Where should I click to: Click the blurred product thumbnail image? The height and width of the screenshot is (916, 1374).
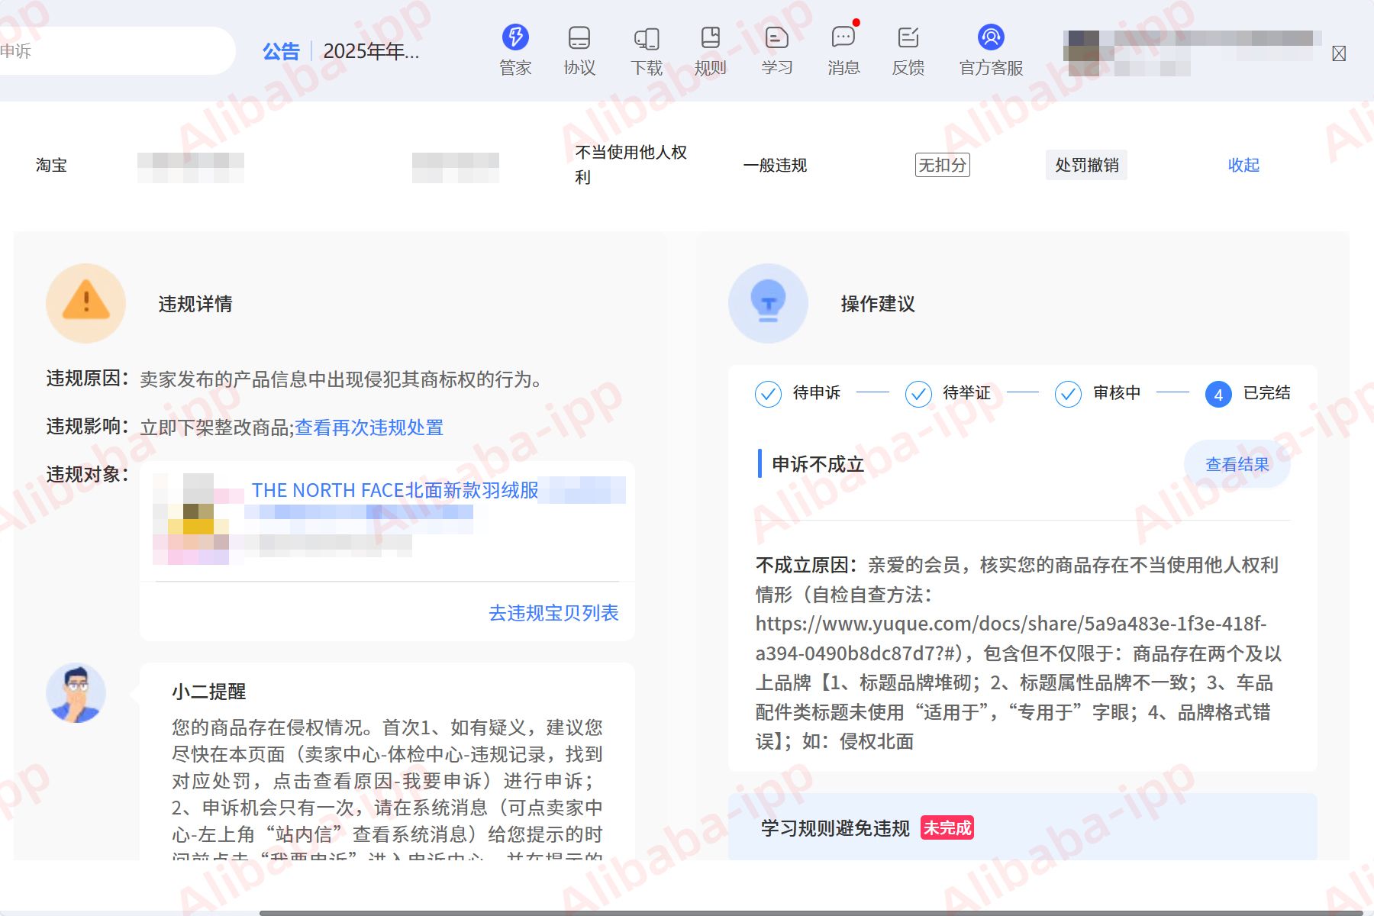pyautogui.click(x=191, y=519)
